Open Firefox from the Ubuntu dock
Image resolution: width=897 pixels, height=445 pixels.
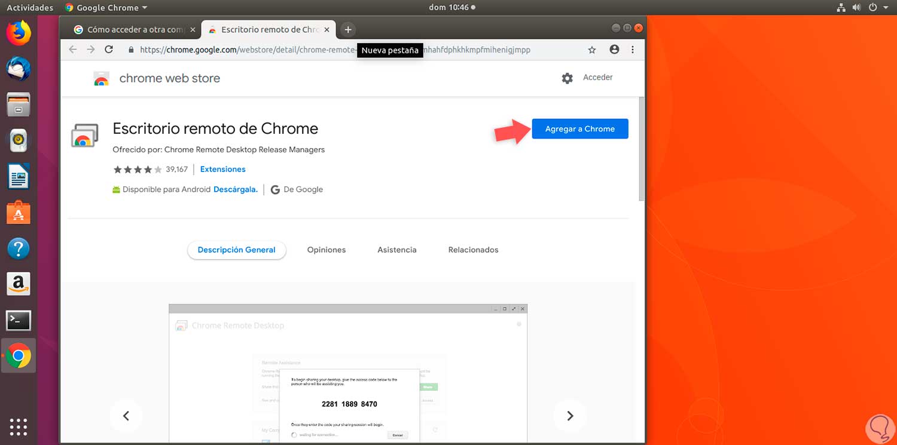click(19, 33)
